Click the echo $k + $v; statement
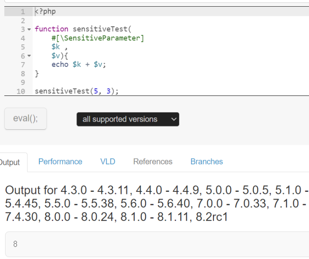This screenshot has height=259, width=309. (x=78, y=65)
